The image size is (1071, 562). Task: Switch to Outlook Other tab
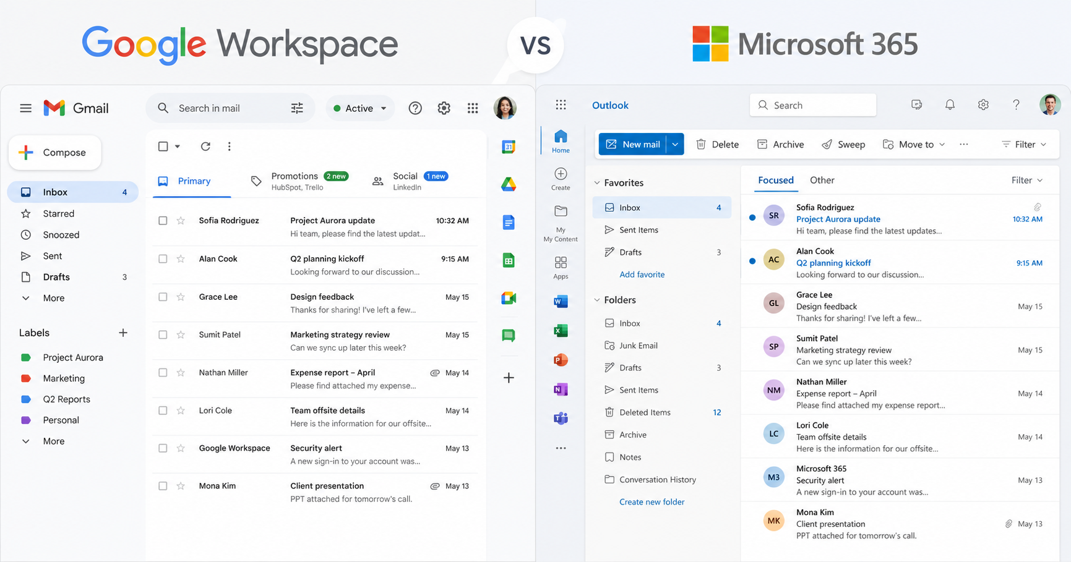click(822, 180)
